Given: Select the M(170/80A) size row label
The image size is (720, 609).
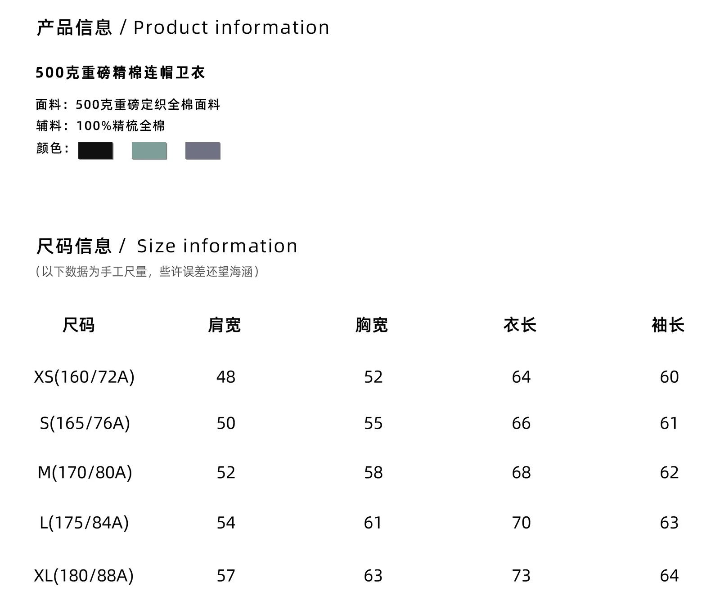Looking at the screenshot, I should coord(85,473).
